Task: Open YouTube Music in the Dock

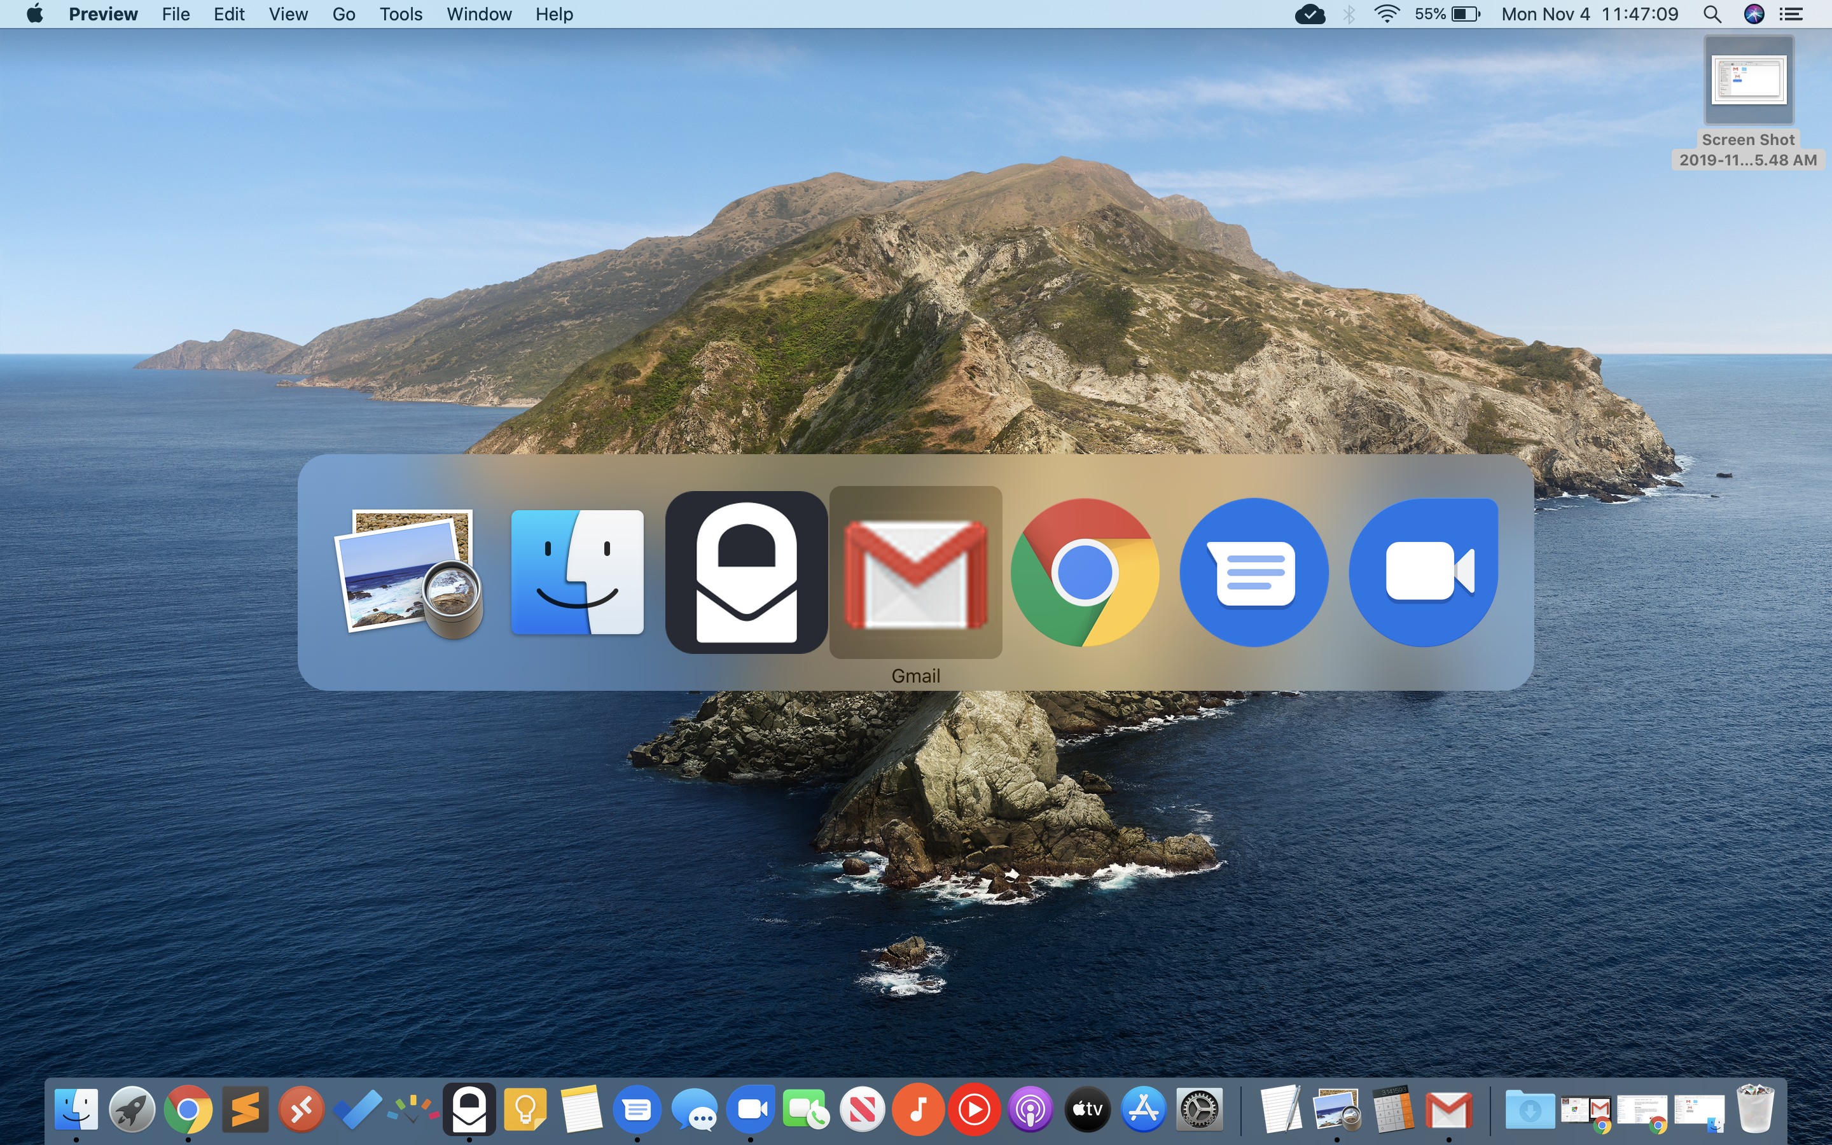Action: click(975, 1110)
